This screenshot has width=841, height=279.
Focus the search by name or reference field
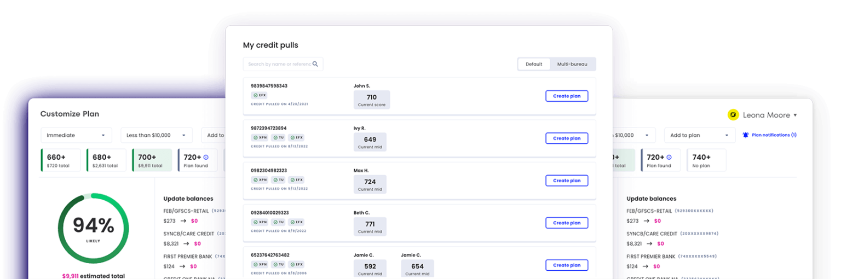[x=279, y=64]
